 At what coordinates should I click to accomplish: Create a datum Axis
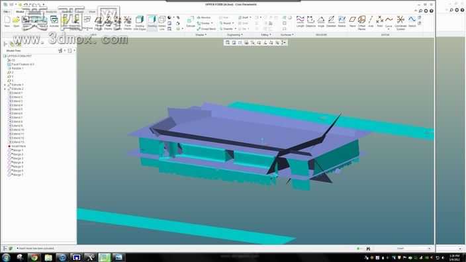click(x=371, y=22)
